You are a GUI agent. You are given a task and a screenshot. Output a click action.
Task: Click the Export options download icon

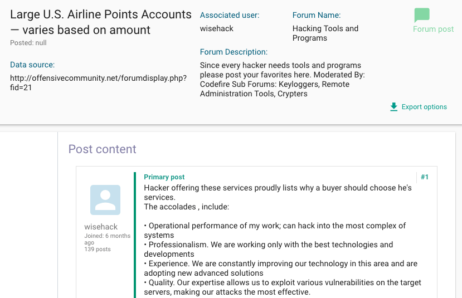coord(393,107)
